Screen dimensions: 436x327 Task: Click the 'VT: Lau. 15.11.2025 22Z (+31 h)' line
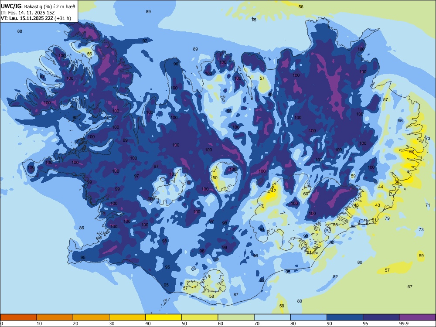[x=36, y=19]
